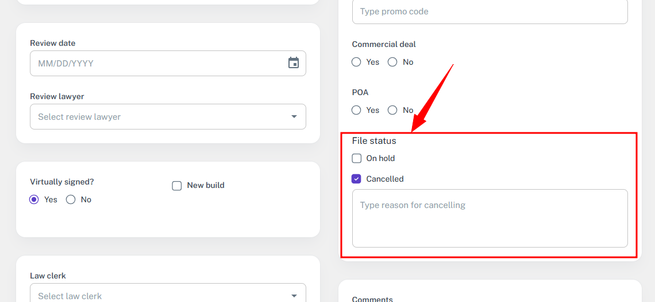Choose Yes for Commercial deal

click(356, 62)
